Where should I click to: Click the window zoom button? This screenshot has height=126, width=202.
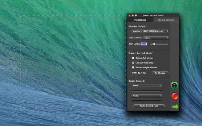136,15
